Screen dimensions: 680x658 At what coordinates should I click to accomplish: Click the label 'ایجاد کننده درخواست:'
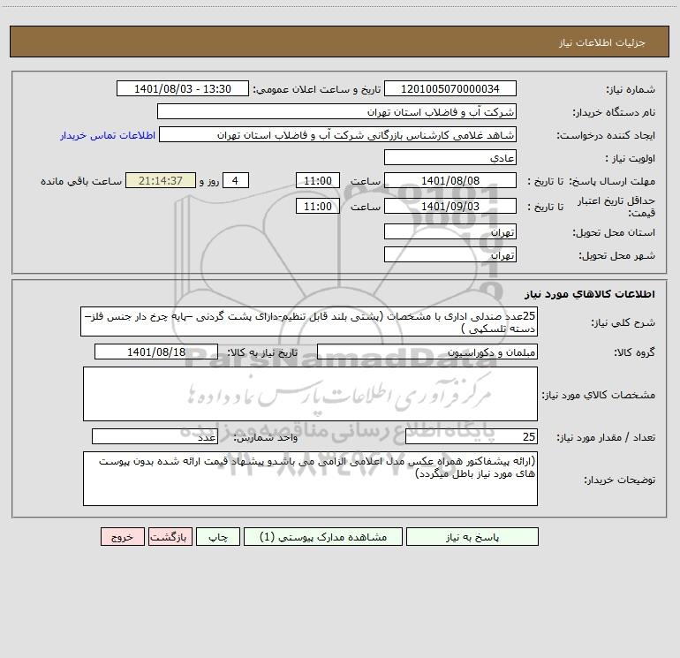pyautogui.click(x=606, y=135)
